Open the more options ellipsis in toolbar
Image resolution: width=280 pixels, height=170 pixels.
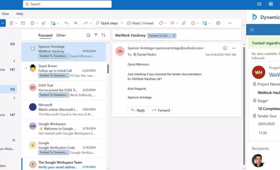point(230,23)
